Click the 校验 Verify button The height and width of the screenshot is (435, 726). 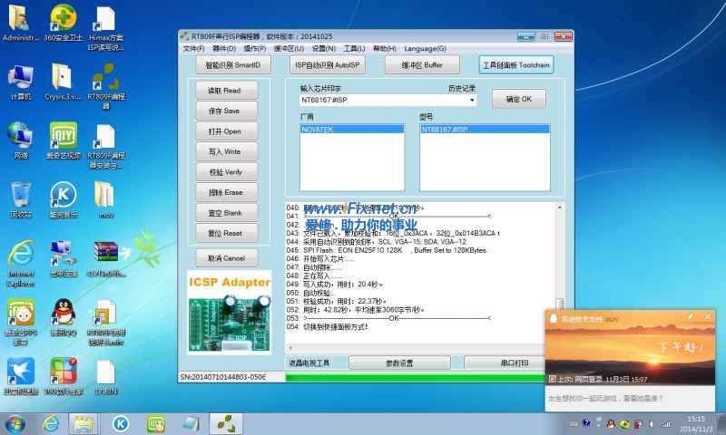[x=226, y=172]
